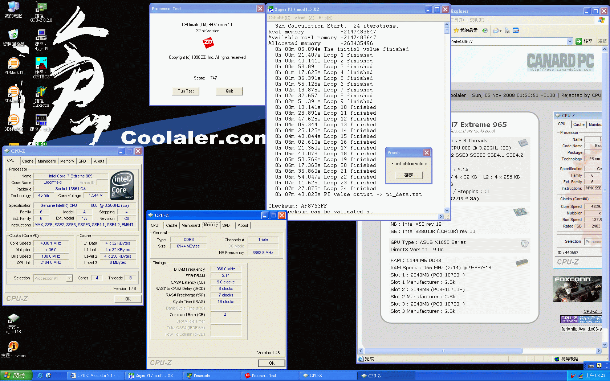Click the Super PI horizontal scrollbar right arrow
Image resolution: width=610 pixels, height=381 pixels.
tap(441, 217)
